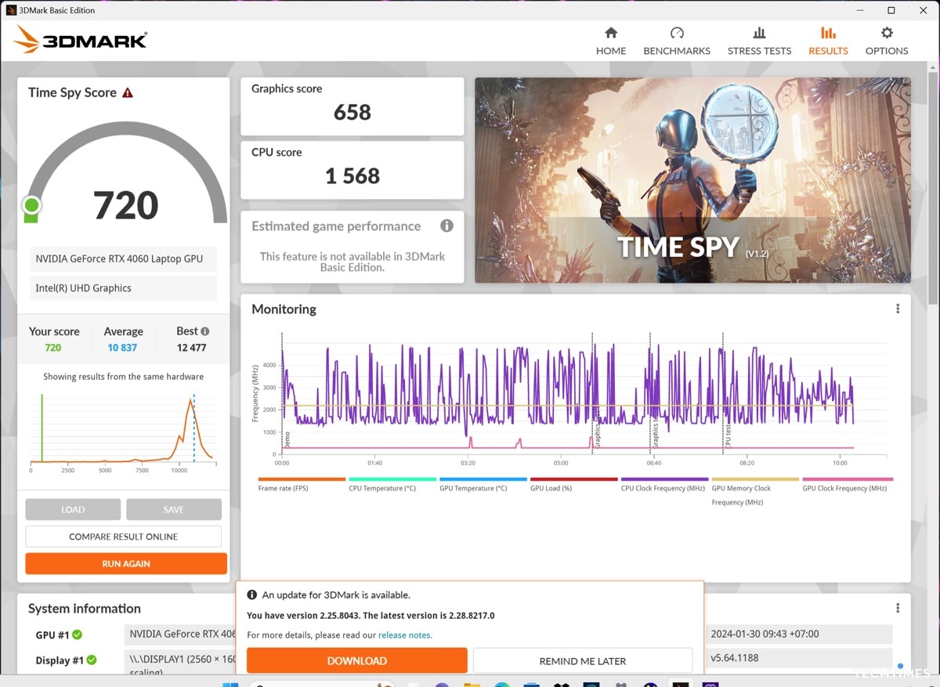Click the 3DMark app icon in the title bar
The height and width of the screenshot is (687, 940).
tap(11, 10)
